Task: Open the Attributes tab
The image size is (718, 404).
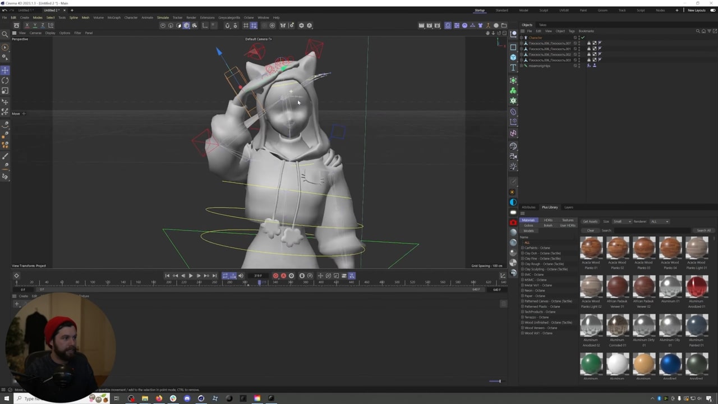Action: [x=529, y=207]
